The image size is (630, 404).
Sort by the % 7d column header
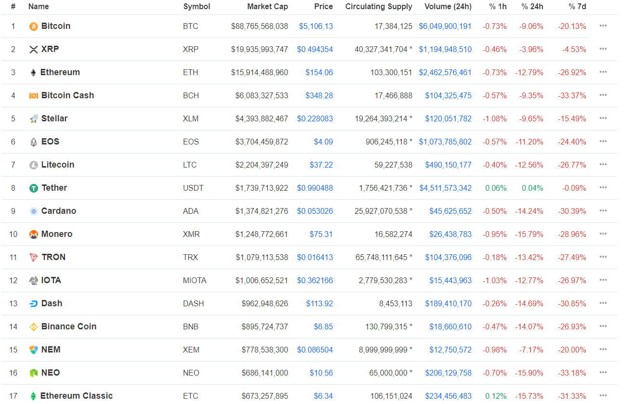pyautogui.click(x=577, y=6)
